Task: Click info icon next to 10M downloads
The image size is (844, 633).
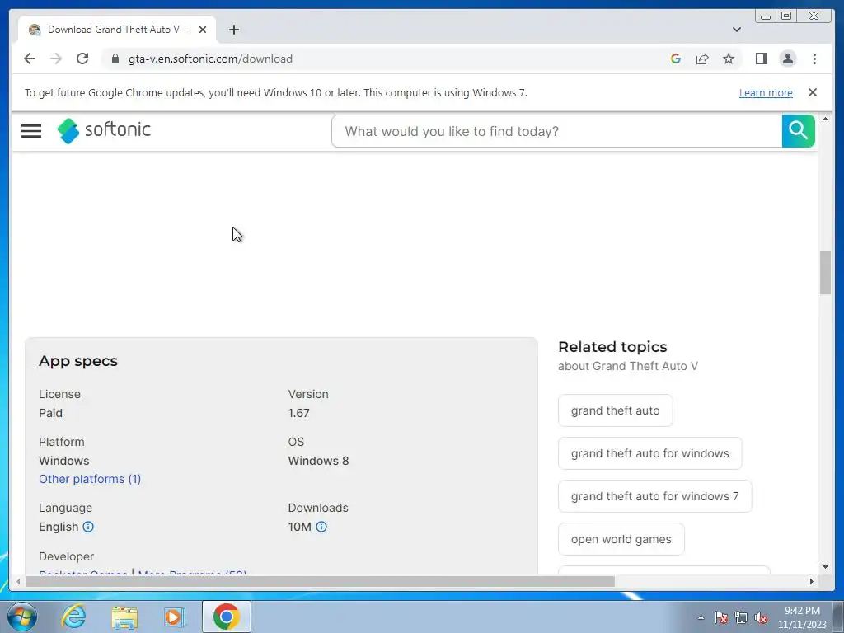Action: coord(321,527)
